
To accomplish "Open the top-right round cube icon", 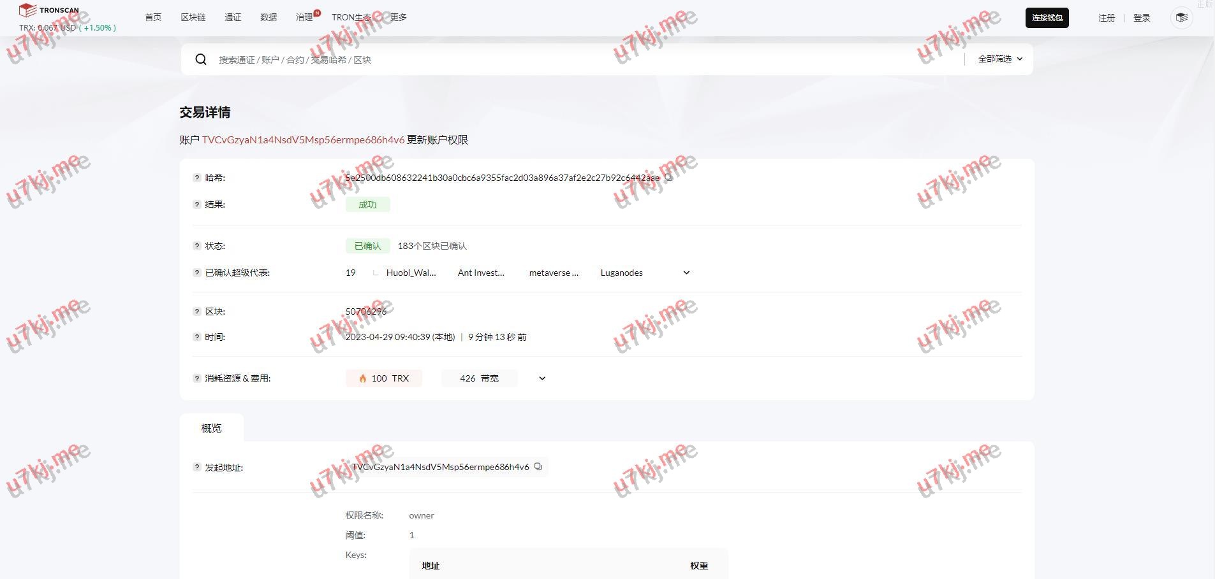I will click(x=1181, y=18).
